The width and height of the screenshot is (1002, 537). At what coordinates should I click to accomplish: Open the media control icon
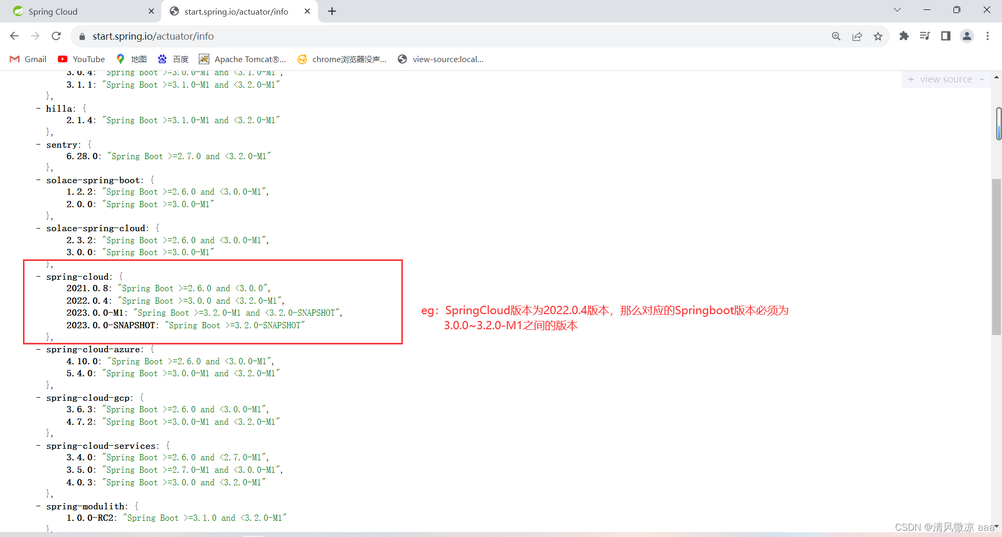[x=925, y=36]
